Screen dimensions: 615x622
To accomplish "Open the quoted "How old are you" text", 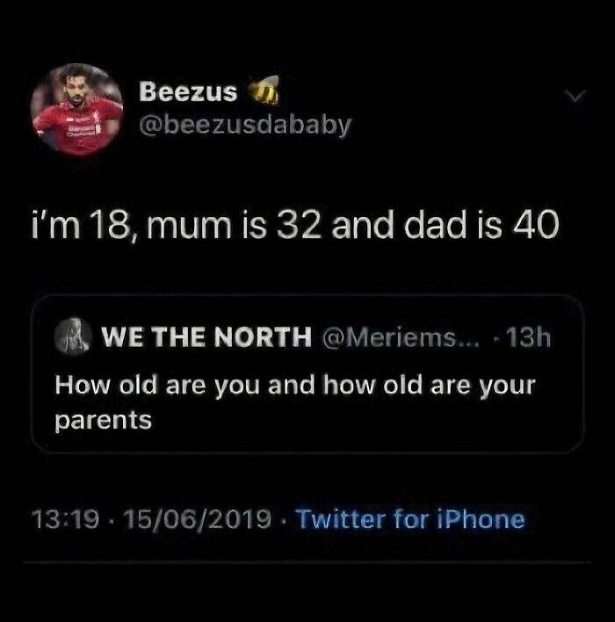I will [294, 386].
